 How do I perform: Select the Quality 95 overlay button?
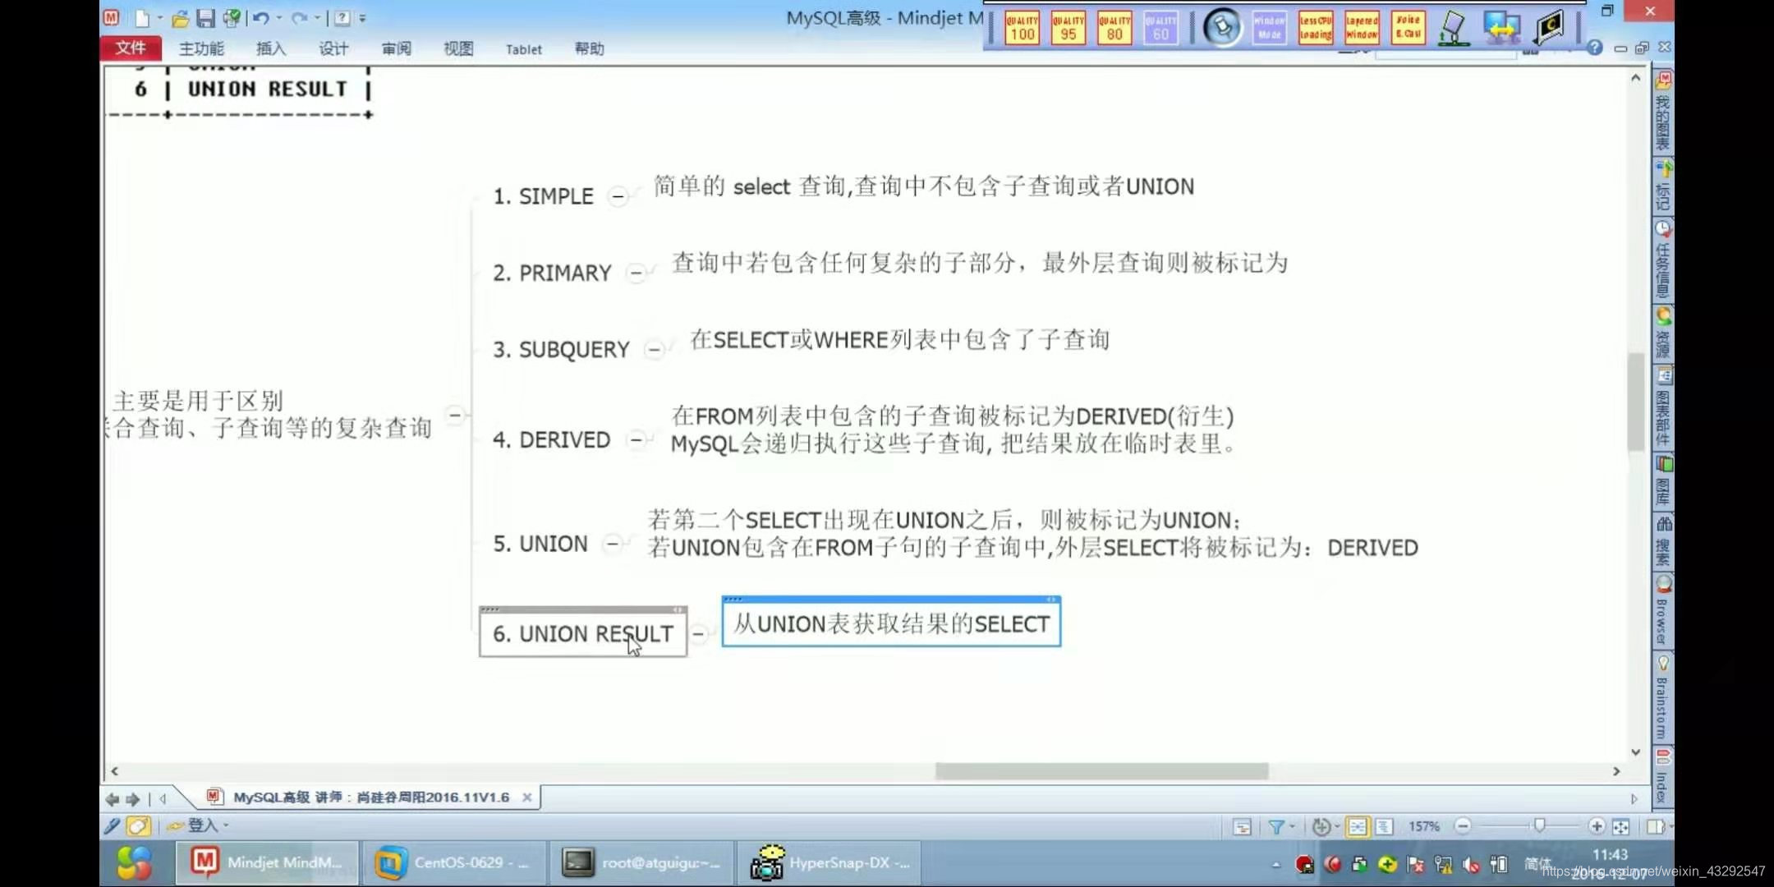(x=1069, y=27)
